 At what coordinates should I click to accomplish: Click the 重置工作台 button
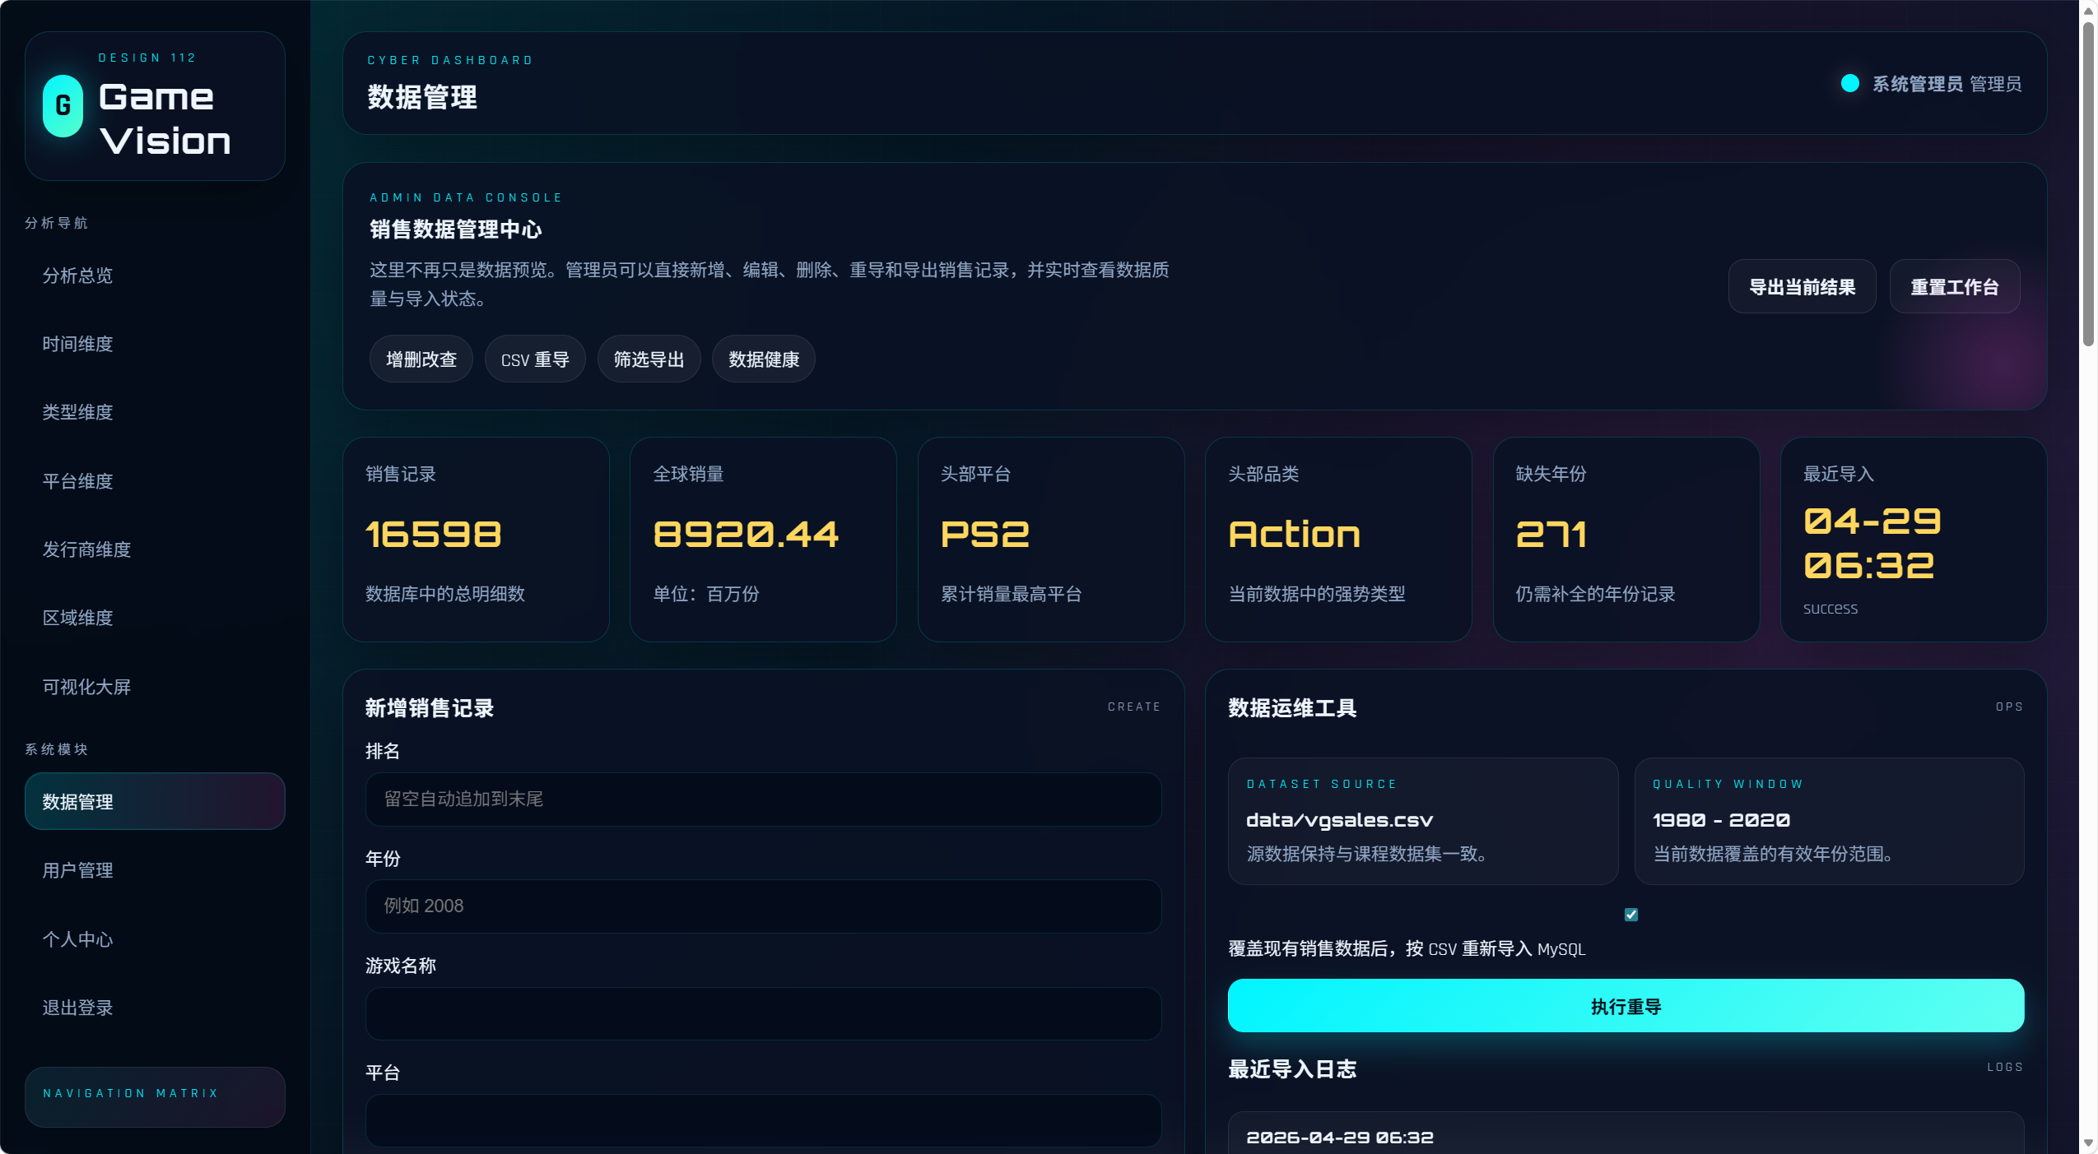coord(1954,286)
